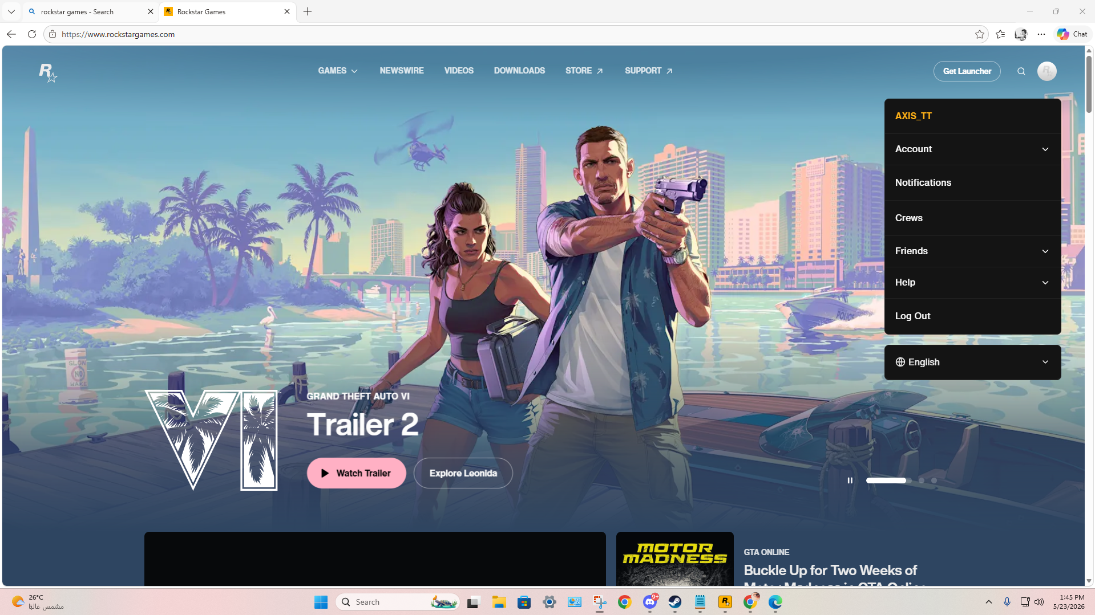Image resolution: width=1095 pixels, height=615 pixels.
Task: Open the volume tray icon
Action: coord(1039,602)
